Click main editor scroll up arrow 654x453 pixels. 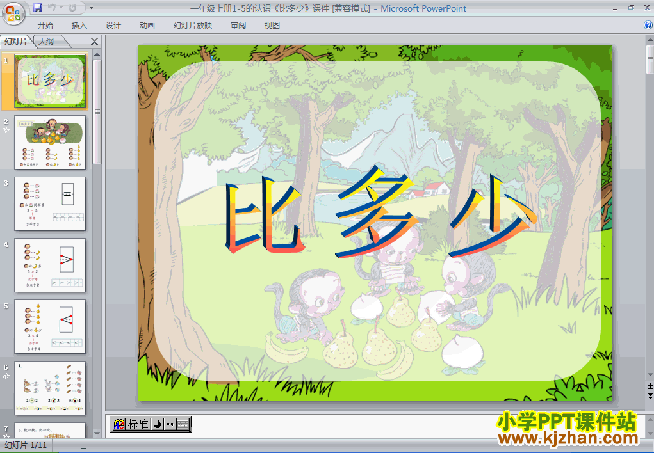(650, 40)
